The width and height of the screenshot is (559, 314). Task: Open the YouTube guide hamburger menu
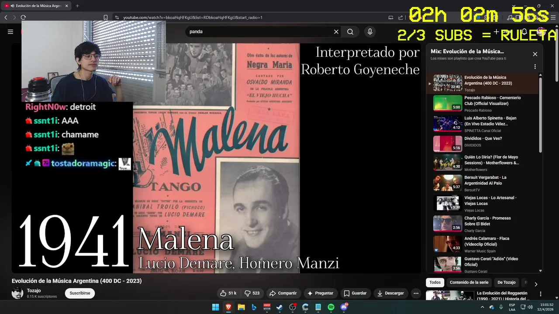click(x=10, y=31)
